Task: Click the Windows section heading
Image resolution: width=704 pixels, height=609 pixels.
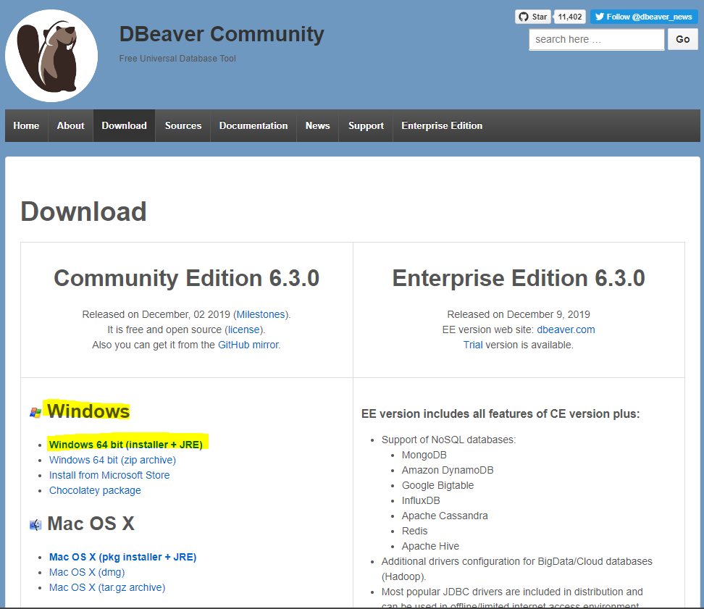Action: coord(88,411)
